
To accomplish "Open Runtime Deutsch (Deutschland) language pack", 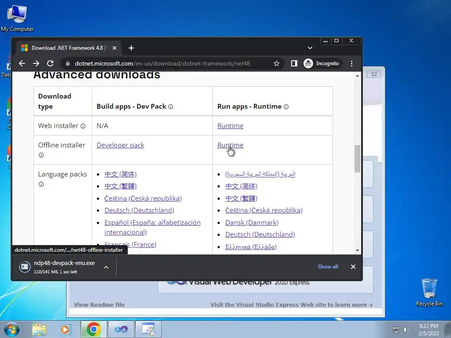I will pos(260,235).
